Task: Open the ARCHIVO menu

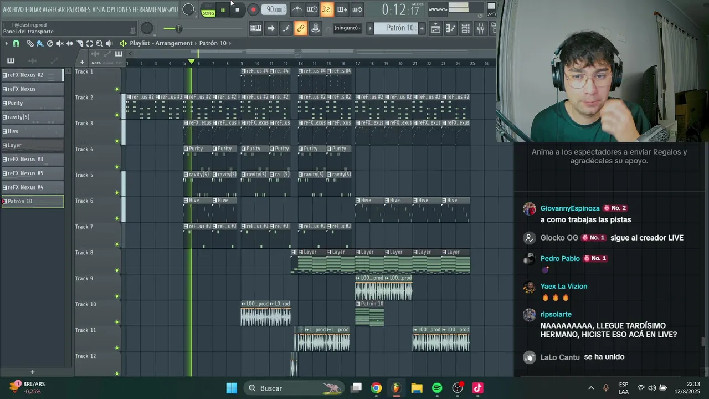Action: (13, 9)
